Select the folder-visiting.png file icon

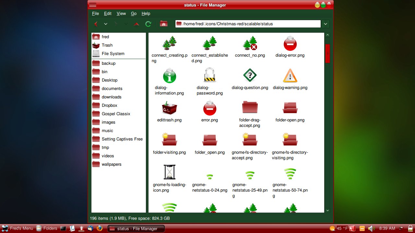coord(170,139)
